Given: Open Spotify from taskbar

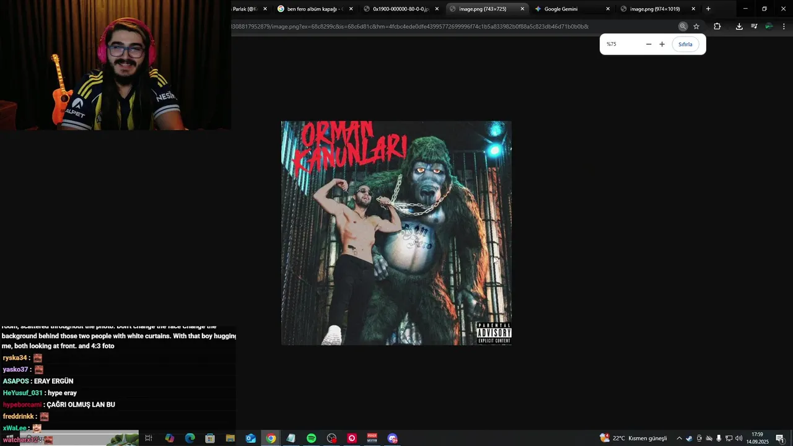Looking at the screenshot, I should (x=312, y=438).
